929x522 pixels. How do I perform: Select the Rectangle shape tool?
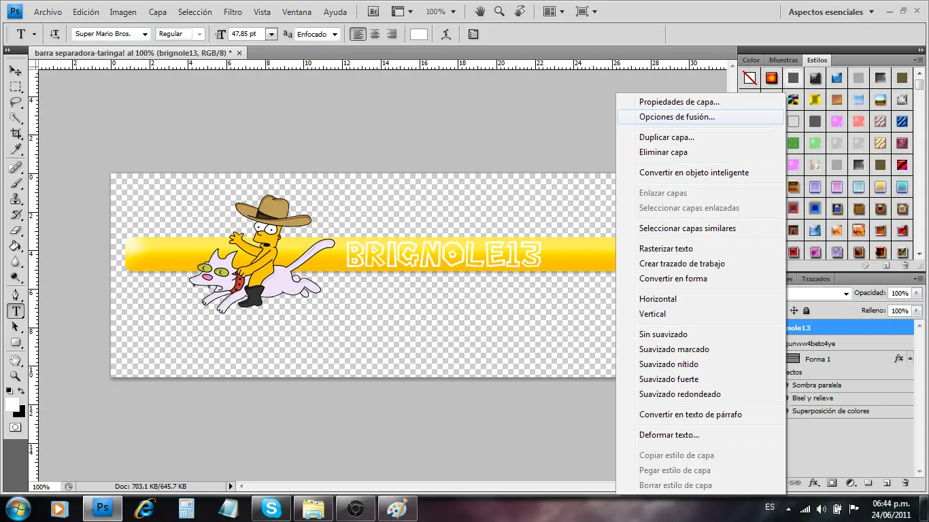click(x=15, y=342)
